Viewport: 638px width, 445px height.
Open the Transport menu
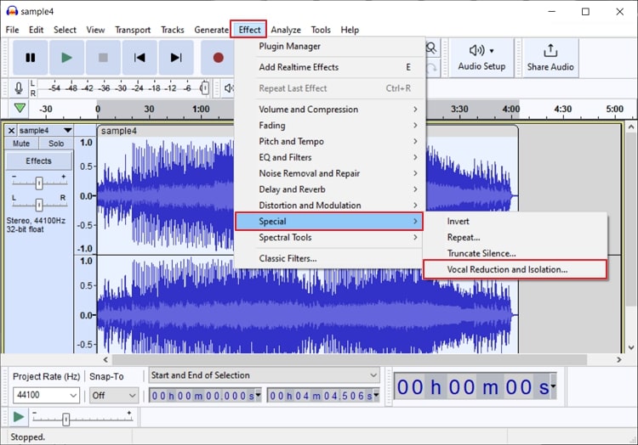coord(133,30)
